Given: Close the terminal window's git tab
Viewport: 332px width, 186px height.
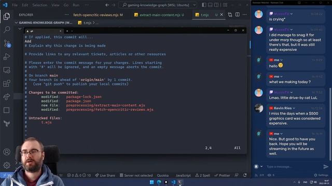Looking at the screenshot, I should (x=60, y=31).
